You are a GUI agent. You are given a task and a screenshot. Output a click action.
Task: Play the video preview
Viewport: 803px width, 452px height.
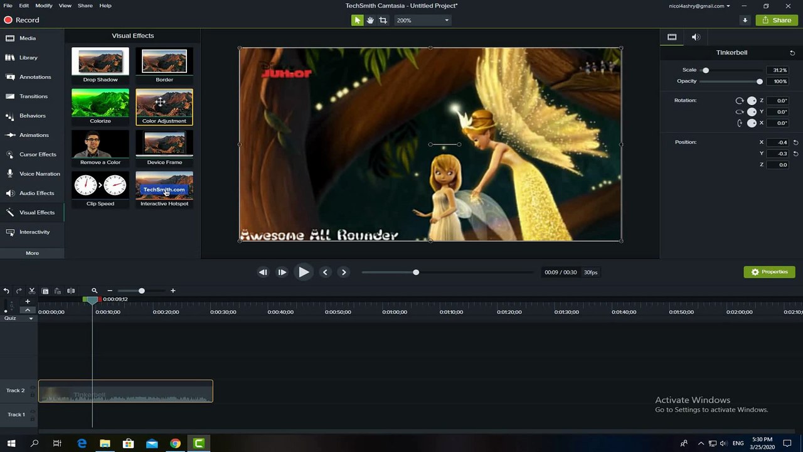[304, 272]
